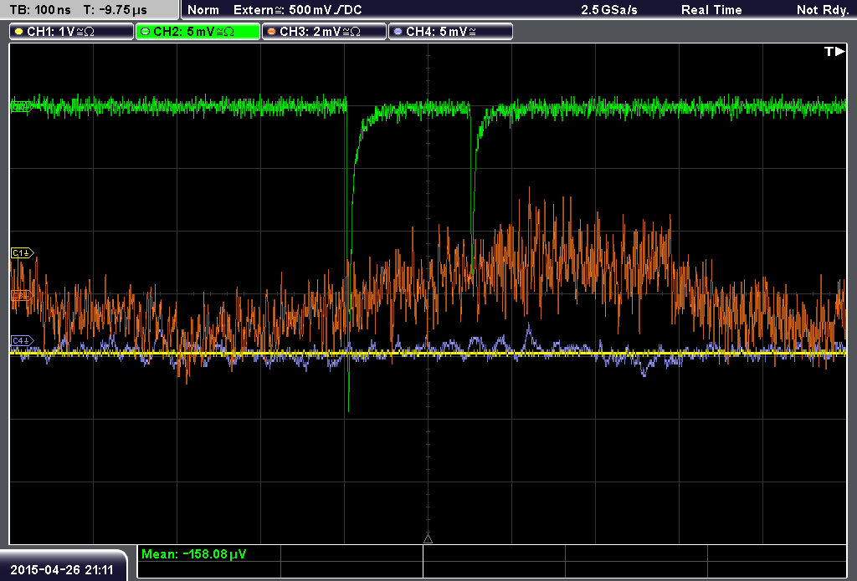Click the yellow C1 ground level marker
The image size is (857, 581).
tap(23, 252)
